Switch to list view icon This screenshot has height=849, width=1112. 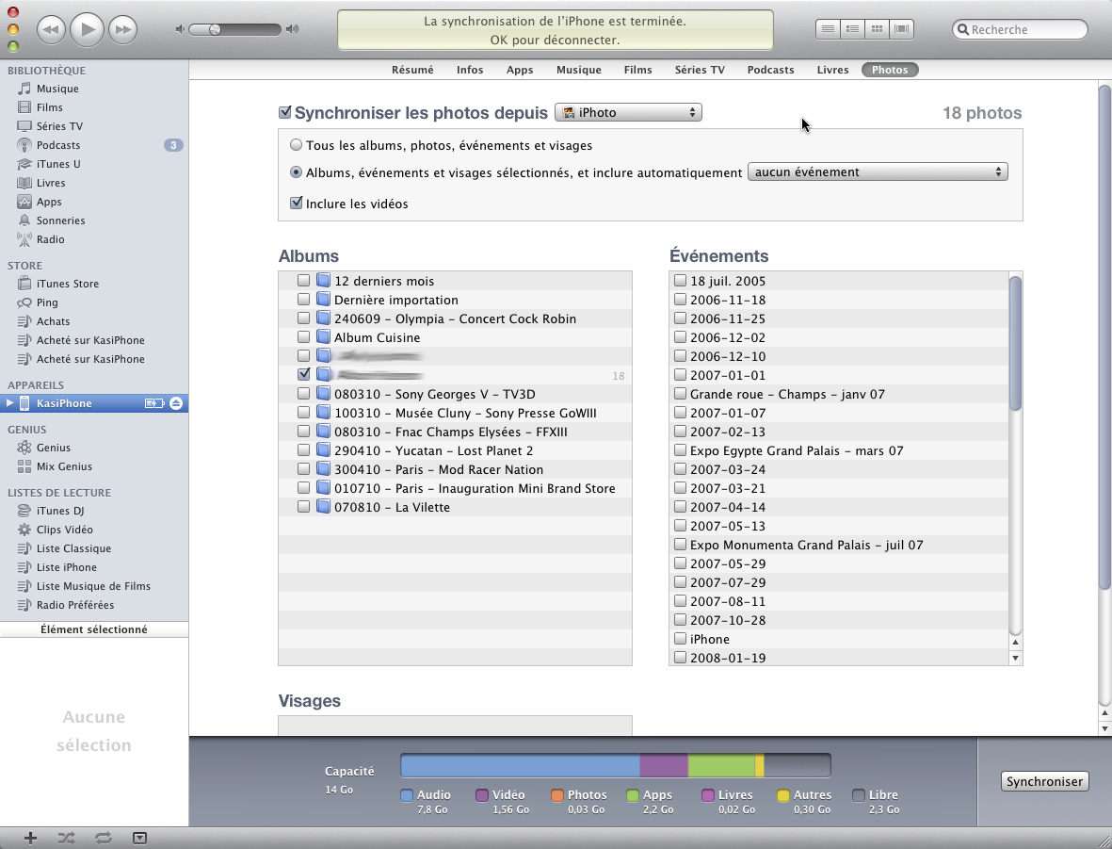click(828, 29)
